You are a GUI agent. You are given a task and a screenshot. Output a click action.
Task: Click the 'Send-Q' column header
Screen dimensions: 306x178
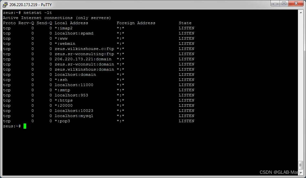pyautogui.click(x=44, y=23)
